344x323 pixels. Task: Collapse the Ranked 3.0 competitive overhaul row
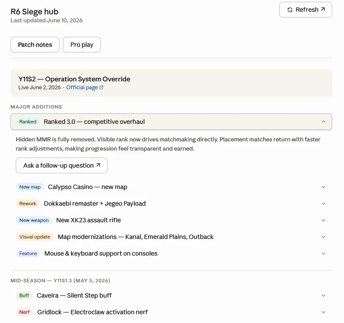tap(171, 122)
